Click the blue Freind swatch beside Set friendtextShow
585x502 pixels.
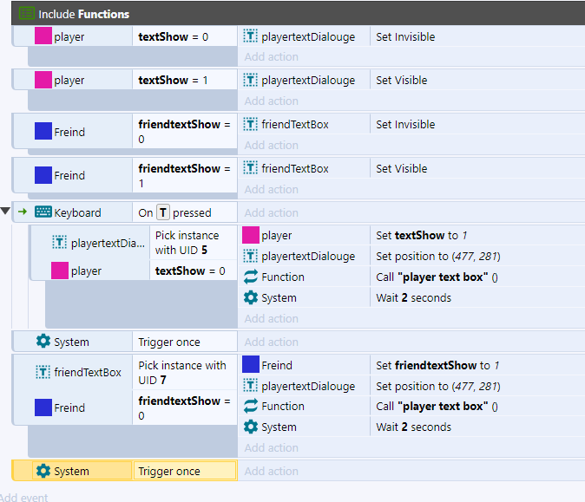pos(251,365)
